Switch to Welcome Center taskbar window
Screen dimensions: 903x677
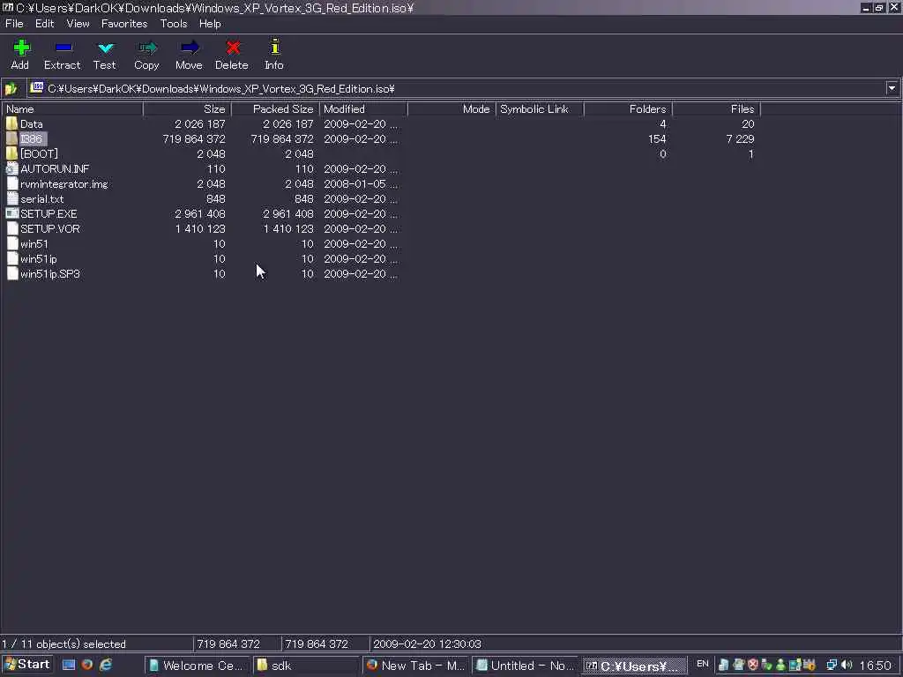197,666
